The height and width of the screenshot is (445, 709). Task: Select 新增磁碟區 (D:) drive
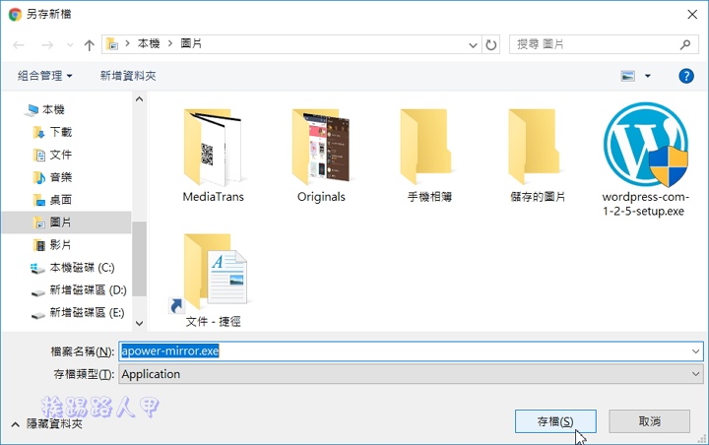[x=79, y=290]
